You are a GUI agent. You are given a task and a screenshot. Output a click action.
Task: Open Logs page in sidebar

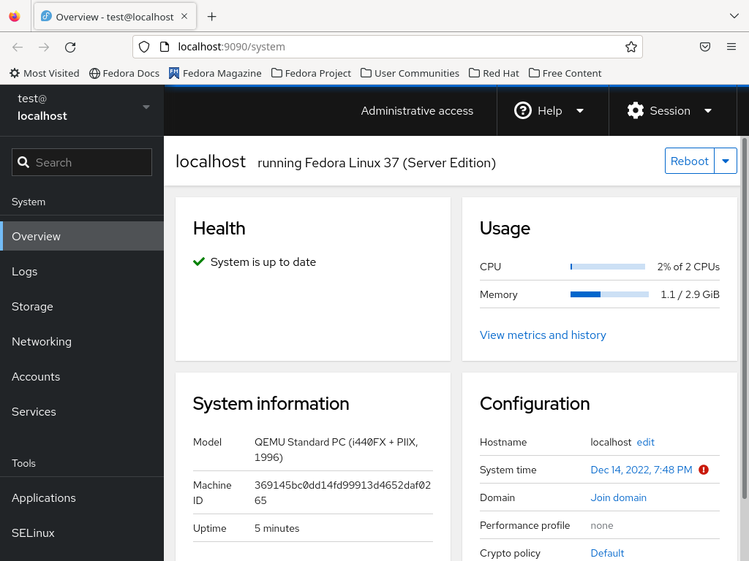click(x=82, y=272)
